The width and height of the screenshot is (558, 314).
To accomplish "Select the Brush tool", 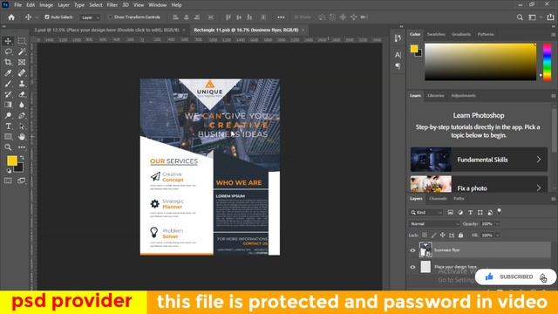I will coord(8,84).
